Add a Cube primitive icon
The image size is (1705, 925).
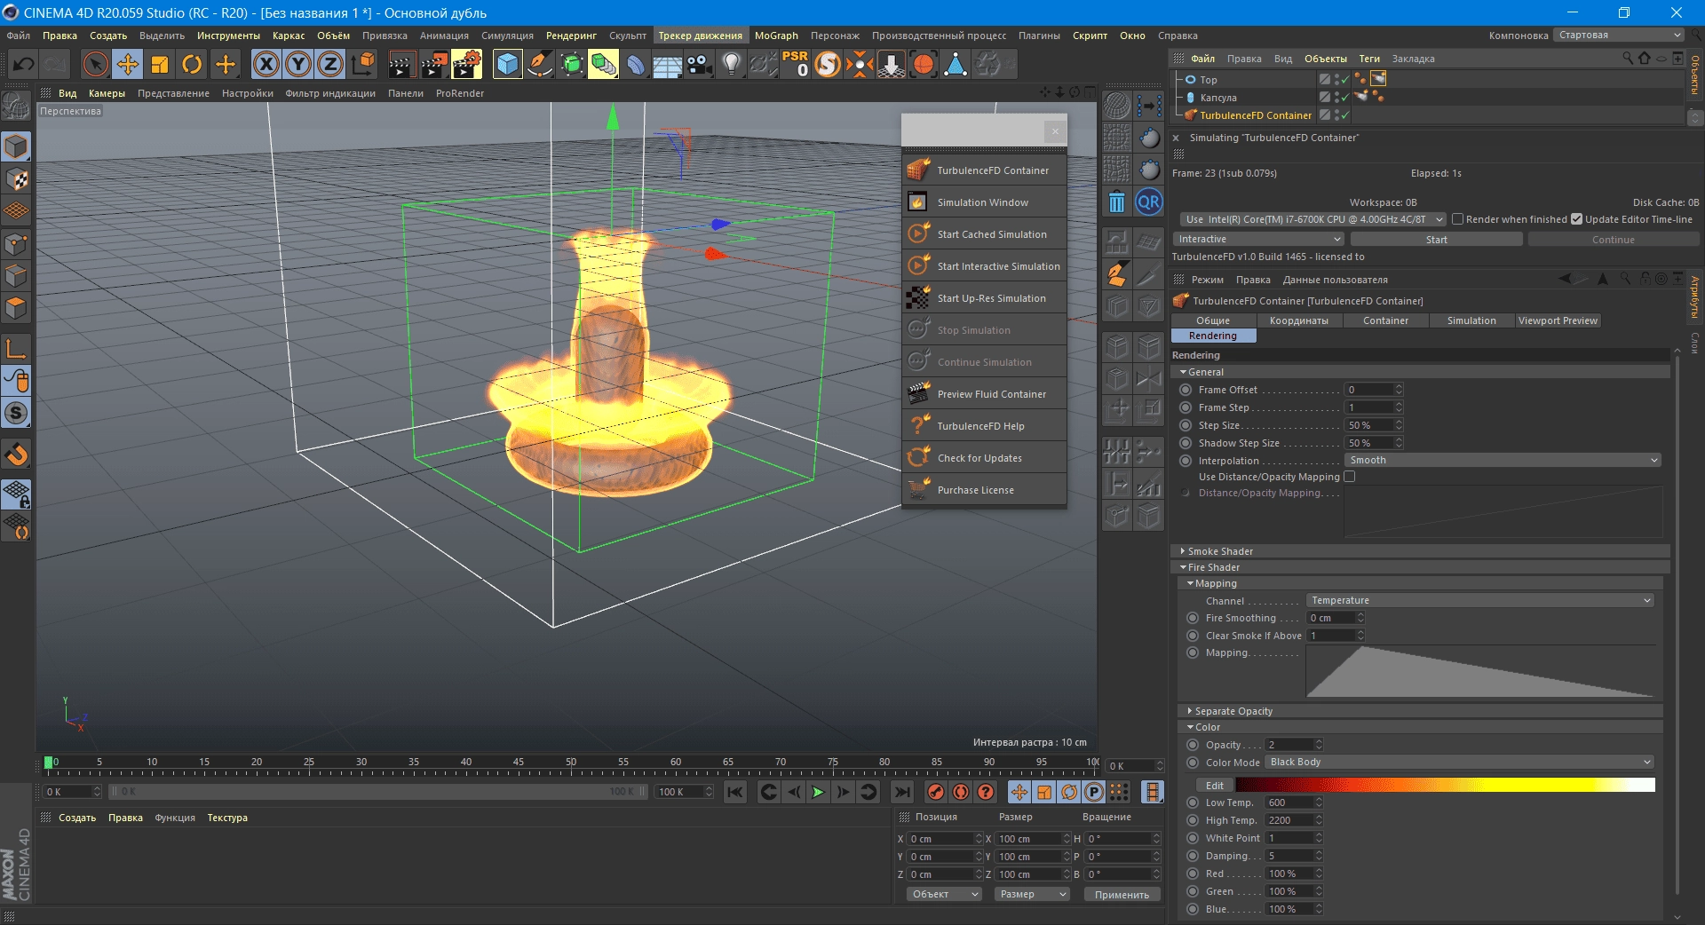507,64
